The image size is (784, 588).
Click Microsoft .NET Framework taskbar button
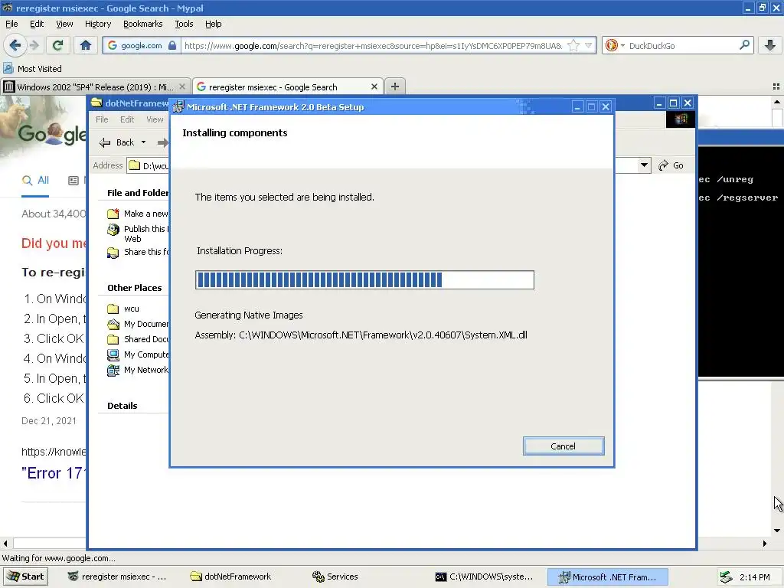coord(607,577)
